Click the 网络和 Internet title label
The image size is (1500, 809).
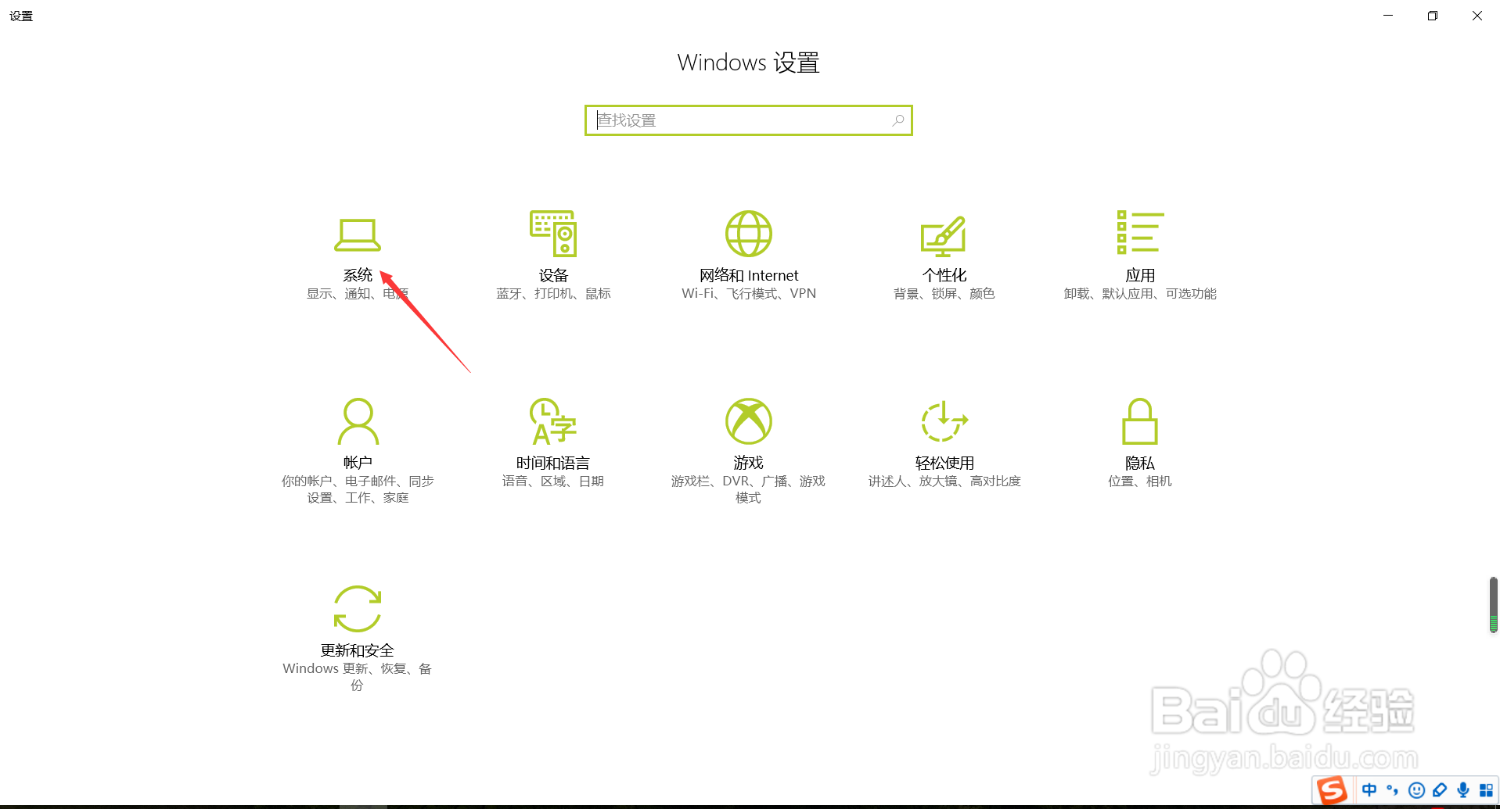pos(749,275)
